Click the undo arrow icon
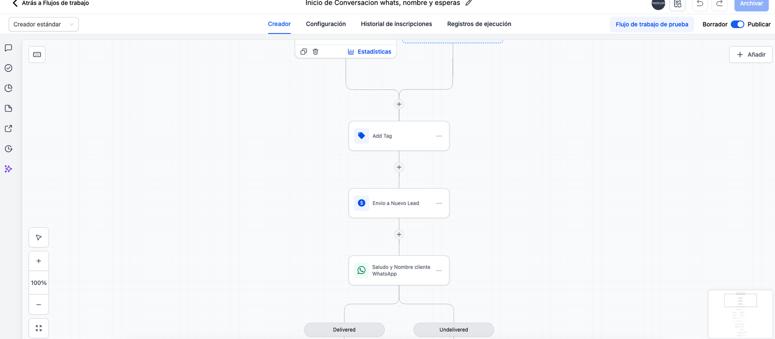Viewport: 775px width, 339px height. (700, 4)
